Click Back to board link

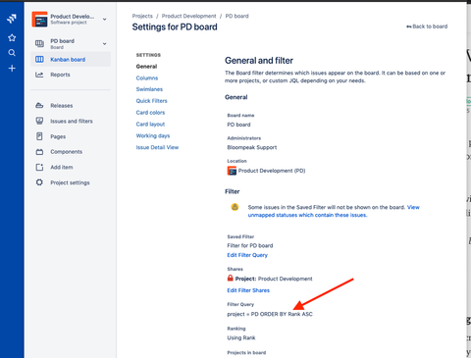pyautogui.click(x=427, y=26)
